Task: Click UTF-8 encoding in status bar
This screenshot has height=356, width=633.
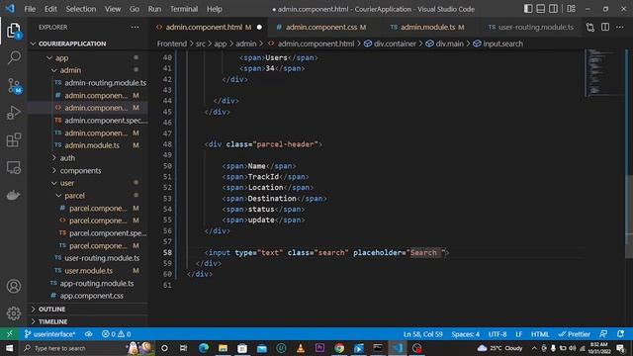Action: (497, 334)
